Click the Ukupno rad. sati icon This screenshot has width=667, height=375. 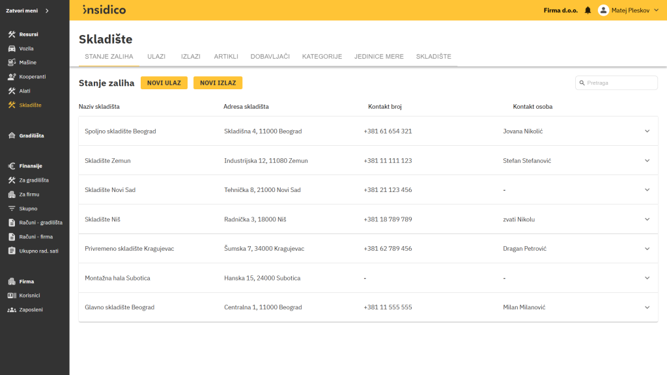pyautogui.click(x=12, y=251)
